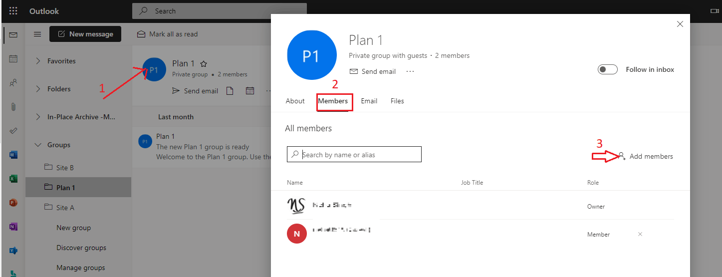Expand the In-Place Archive section
This screenshot has width=722, height=277.
click(38, 117)
